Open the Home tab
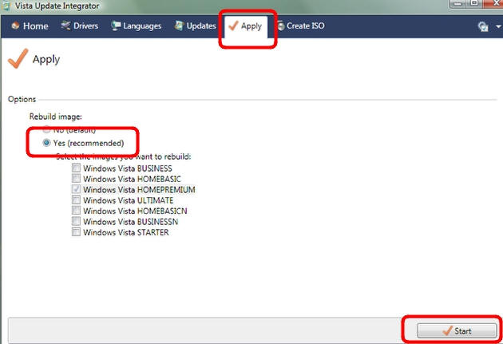Image resolution: width=503 pixels, height=344 pixels. coord(30,26)
